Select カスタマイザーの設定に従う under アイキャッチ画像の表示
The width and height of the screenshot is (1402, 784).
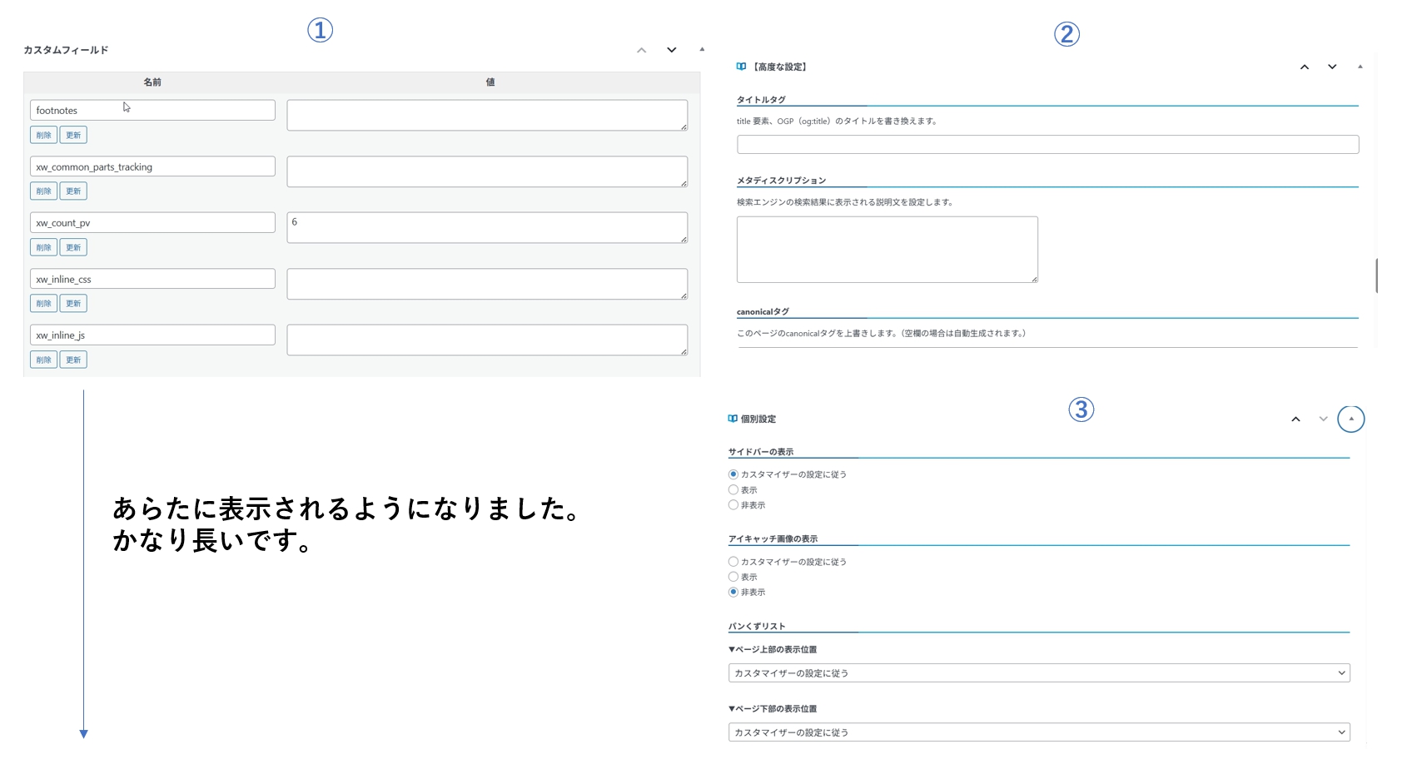point(733,562)
